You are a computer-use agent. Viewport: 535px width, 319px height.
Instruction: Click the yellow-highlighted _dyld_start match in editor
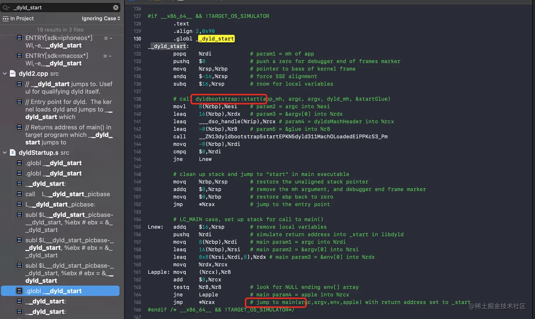pos(216,39)
